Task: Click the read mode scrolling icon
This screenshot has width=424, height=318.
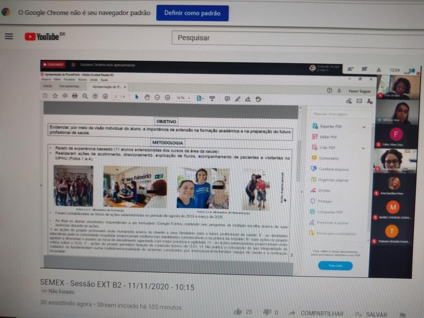Action: coord(212,99)
